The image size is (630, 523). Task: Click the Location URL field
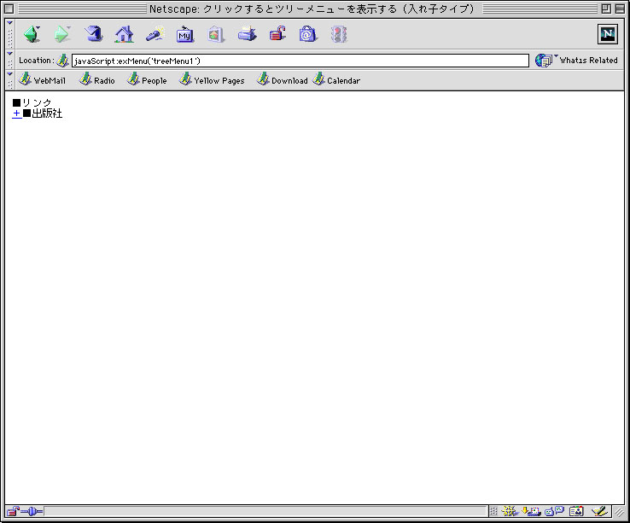[x=300, y=61]
